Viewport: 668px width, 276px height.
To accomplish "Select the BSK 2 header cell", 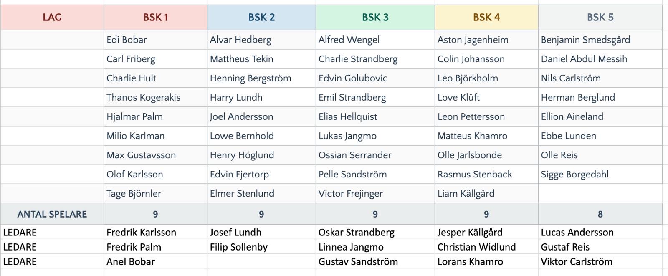I will pyautogui.click(x=261, y=18).
